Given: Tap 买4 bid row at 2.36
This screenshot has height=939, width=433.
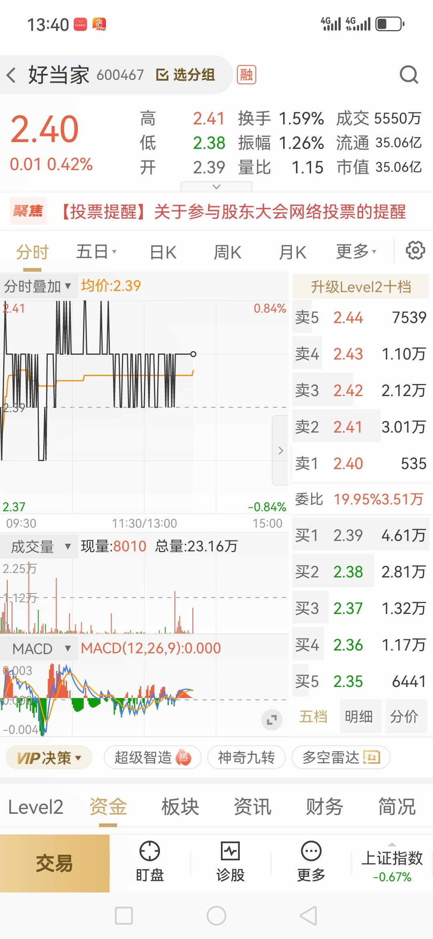Looking at the screenshot, I should coord(361,645).
